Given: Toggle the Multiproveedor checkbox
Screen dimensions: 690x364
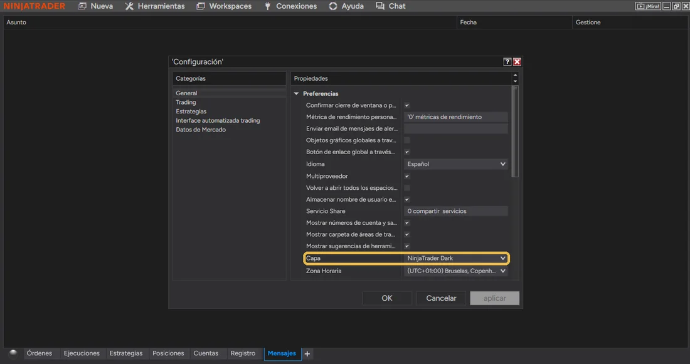Looking at the screenshot, I should (407, 176).
